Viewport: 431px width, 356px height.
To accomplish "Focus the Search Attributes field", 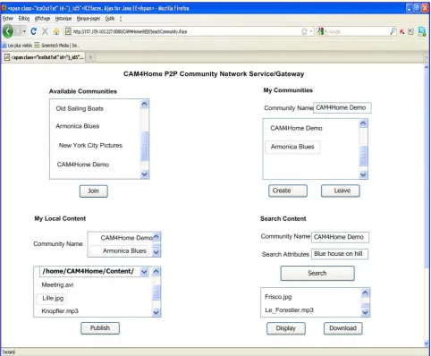I will tap(340, 254).
